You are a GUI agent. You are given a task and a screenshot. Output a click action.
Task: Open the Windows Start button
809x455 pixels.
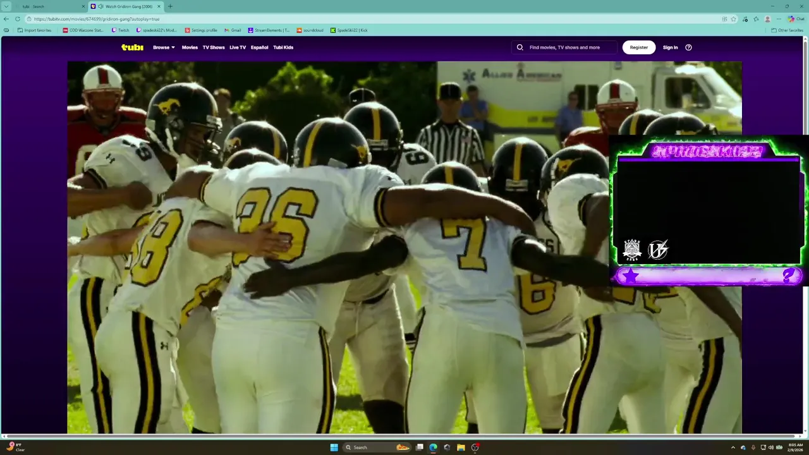coord(334,447)
